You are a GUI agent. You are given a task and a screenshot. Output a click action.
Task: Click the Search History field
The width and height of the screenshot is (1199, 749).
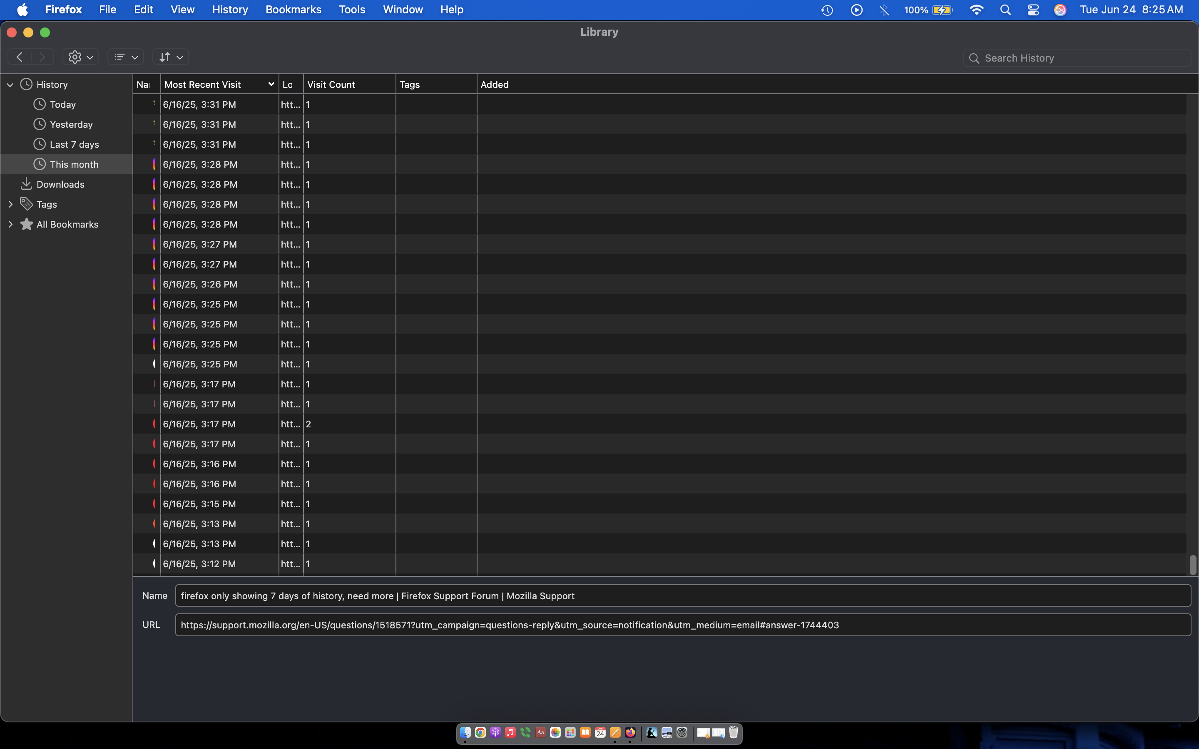coord(1077,58)
